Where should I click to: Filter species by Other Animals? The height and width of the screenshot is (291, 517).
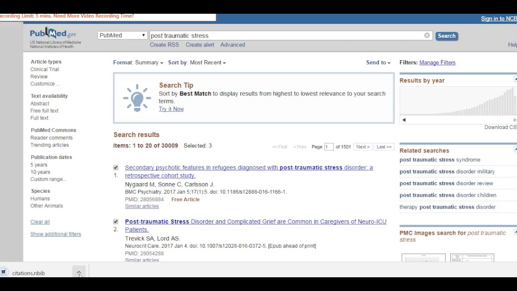click(x=46, y=206)
